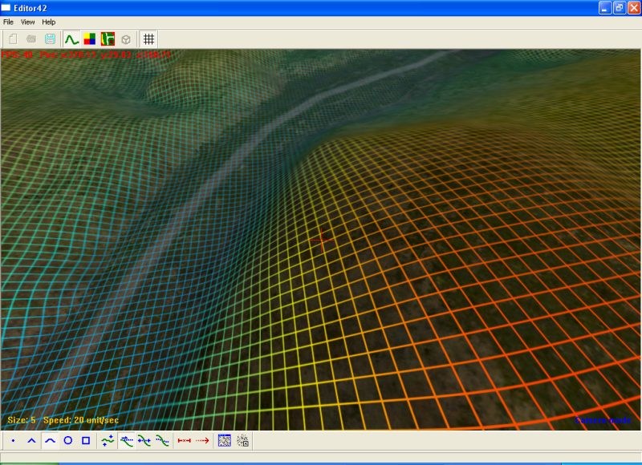The image size is (642, 465).
Task: Select the smooth curve brush shape
Action: tap(50, 440)
